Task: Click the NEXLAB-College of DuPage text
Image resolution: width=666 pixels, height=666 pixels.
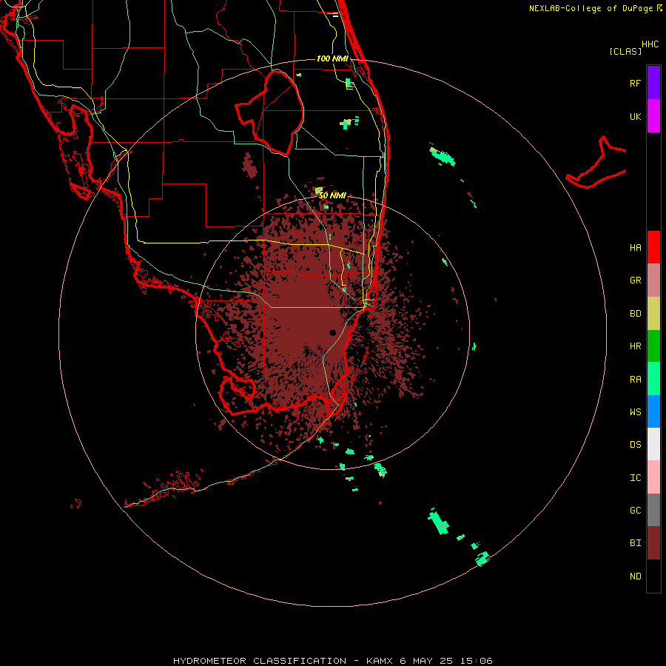Action: pos(591,8)
